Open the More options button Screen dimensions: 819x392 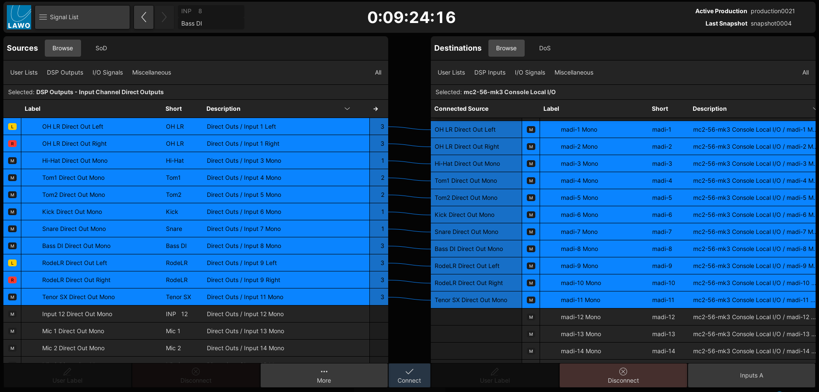(x=324, y=375)
